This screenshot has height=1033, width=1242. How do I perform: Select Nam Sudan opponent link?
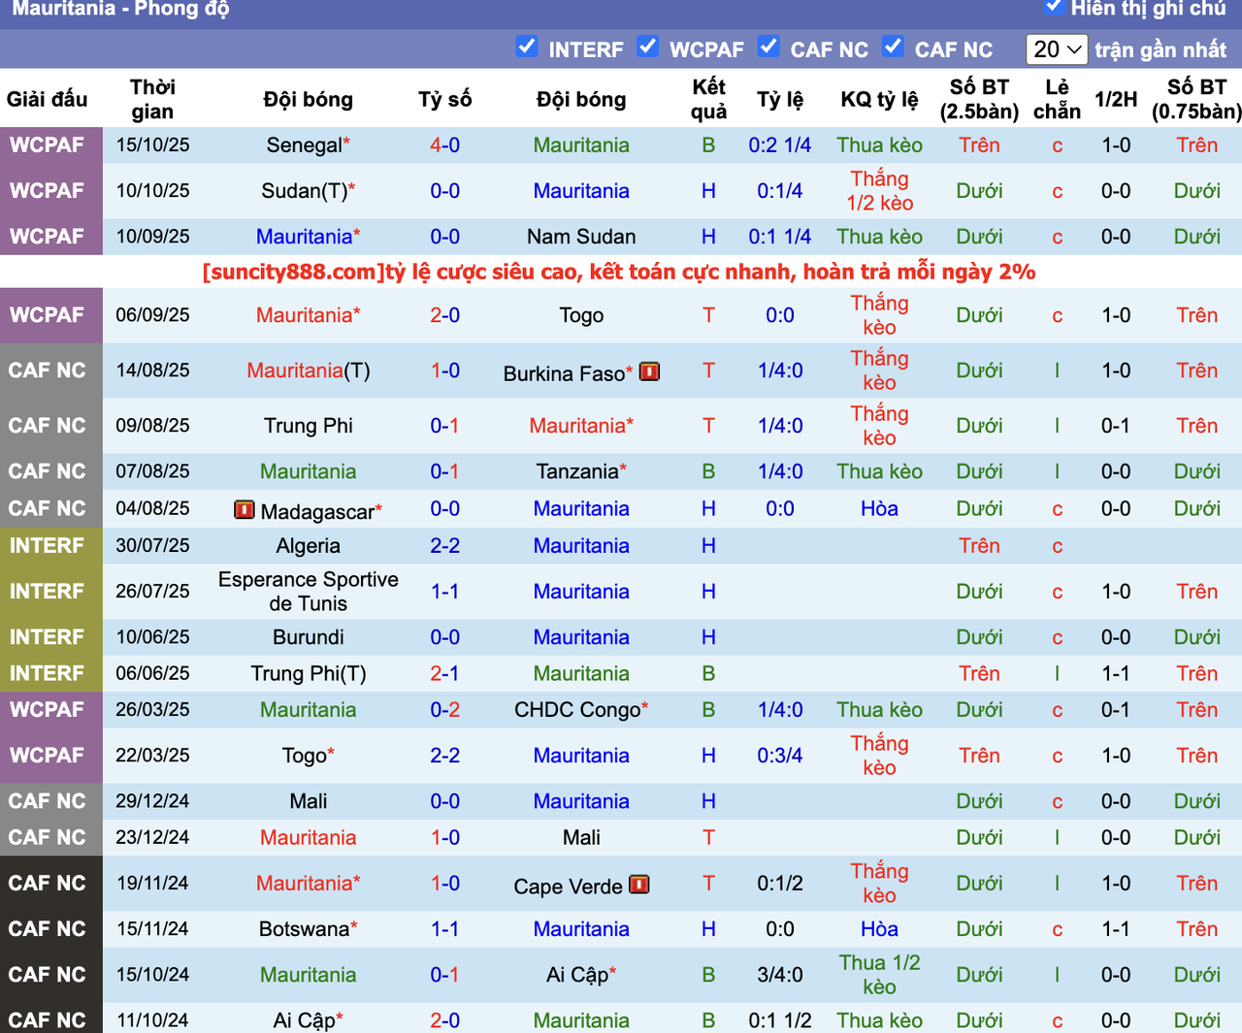581,237
